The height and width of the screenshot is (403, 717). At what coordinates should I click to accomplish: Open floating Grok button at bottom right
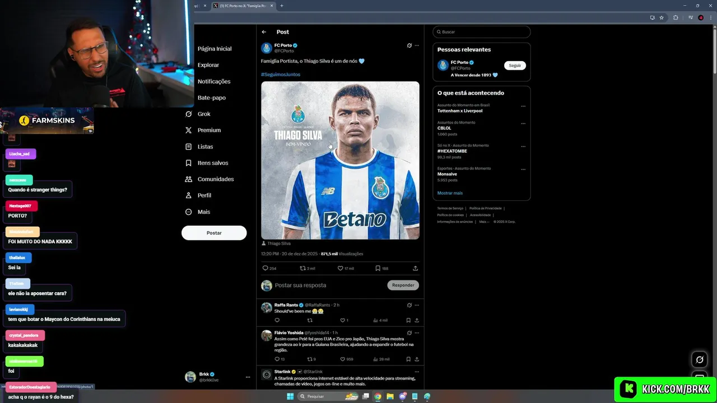coord(700,359)
